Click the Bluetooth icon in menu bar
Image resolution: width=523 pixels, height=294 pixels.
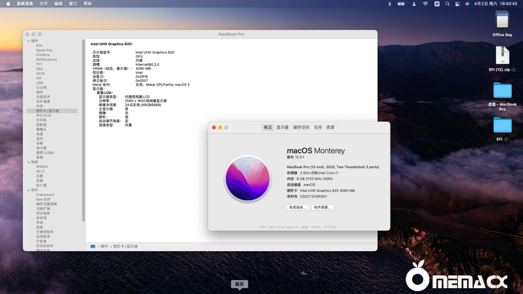[390, 3]
